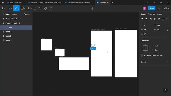Open the Resources tool

(40, 8)
